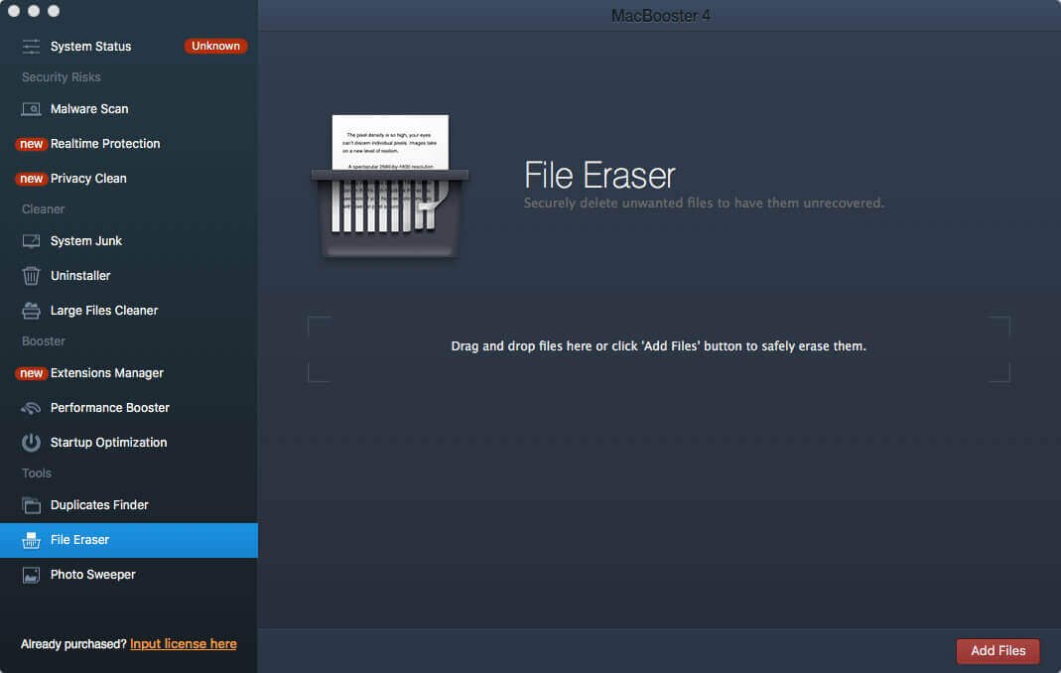
Task: Select the File Eraser entry
Action: pos(129,540)
